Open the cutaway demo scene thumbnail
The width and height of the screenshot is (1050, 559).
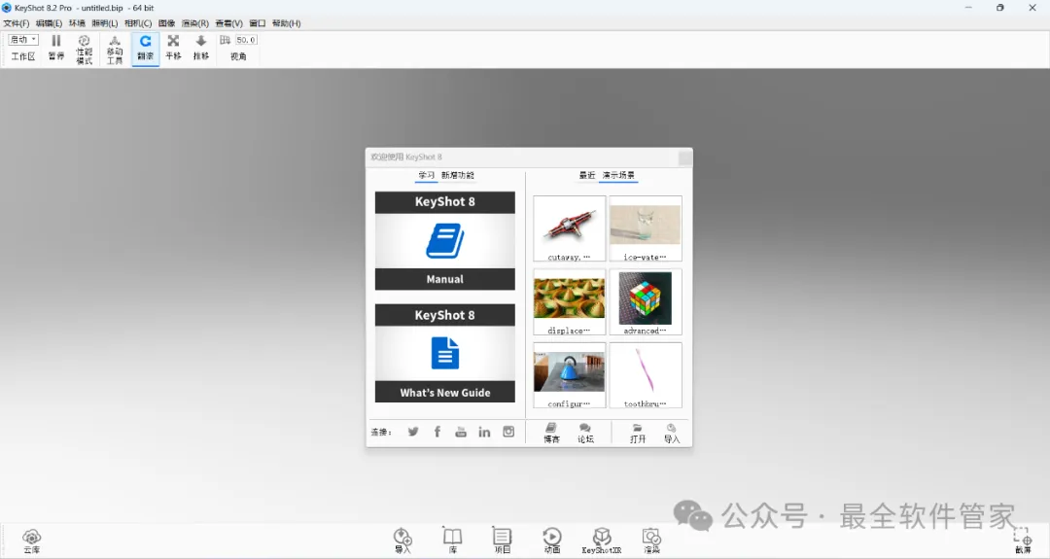[569, 228]
